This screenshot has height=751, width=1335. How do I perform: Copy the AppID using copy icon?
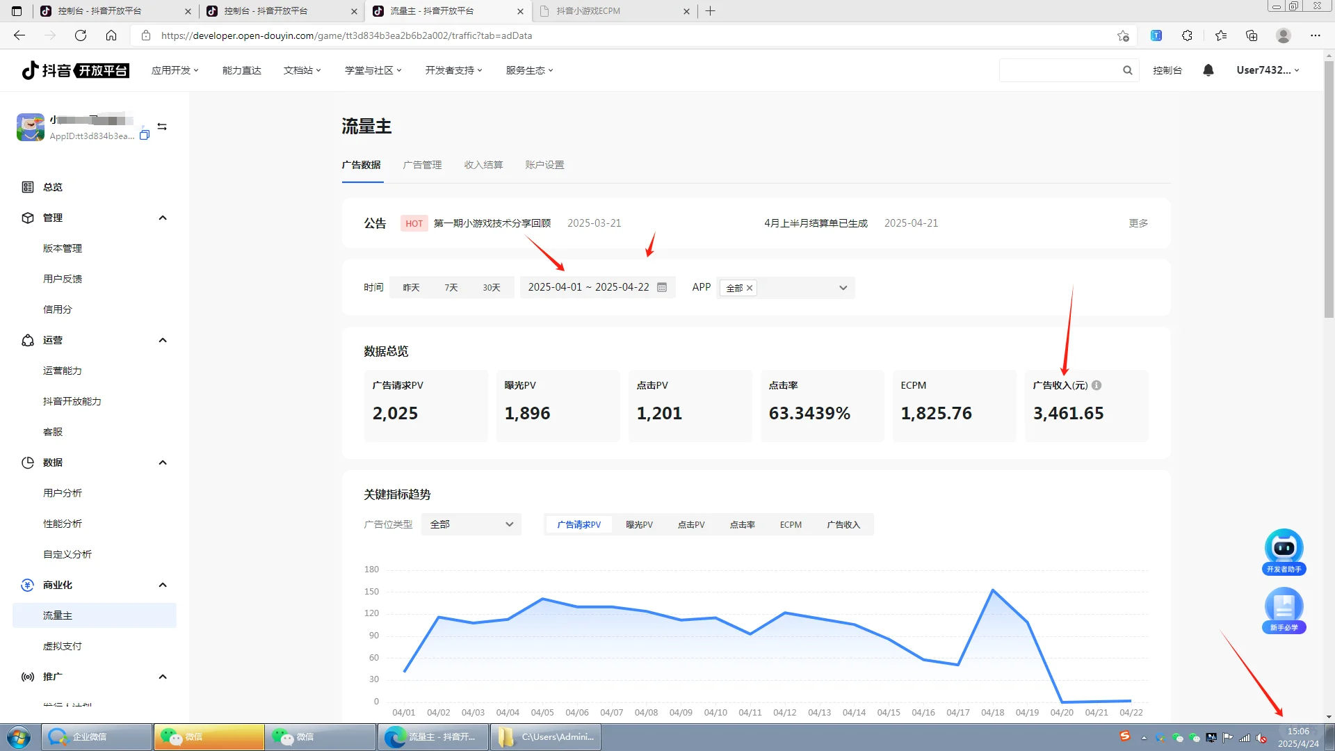tap(145, 135)
